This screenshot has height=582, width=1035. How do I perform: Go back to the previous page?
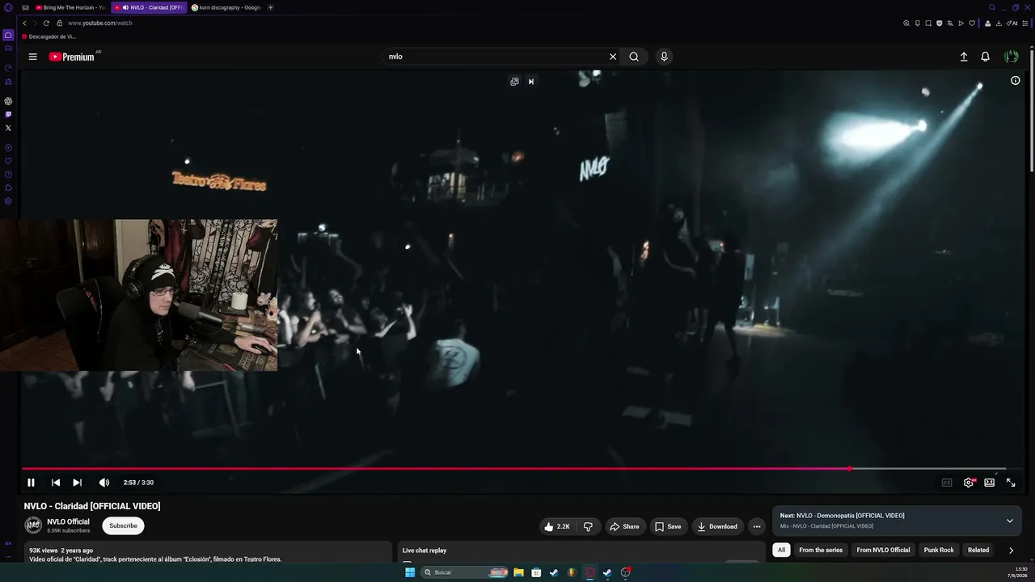pyautogui.click(x=24, y=23)
